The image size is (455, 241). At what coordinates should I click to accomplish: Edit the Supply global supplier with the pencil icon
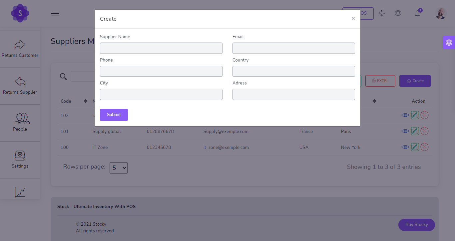(x=415, y=131)
